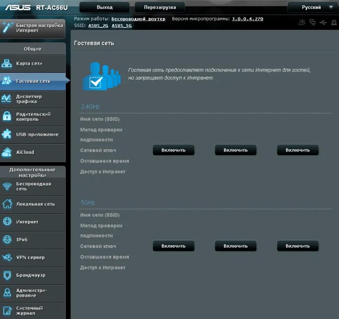This screenshot has height=319, width=339.
Task: Click firmware version 3.0.0.4.270 link
Action: [x=248, y=19]
